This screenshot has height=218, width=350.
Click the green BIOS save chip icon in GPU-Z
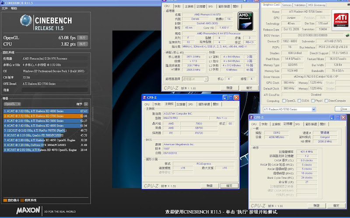tap(347, 35)
